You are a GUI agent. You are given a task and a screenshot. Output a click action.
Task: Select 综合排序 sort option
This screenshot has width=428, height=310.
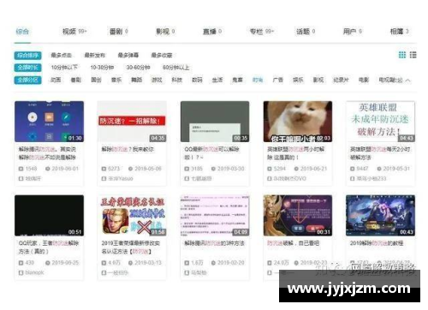(27, 55)
